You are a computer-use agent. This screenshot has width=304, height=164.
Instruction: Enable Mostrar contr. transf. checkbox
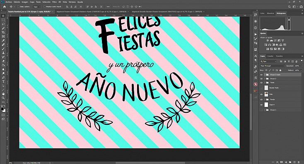pyautogui.click(x=45, y=7)
